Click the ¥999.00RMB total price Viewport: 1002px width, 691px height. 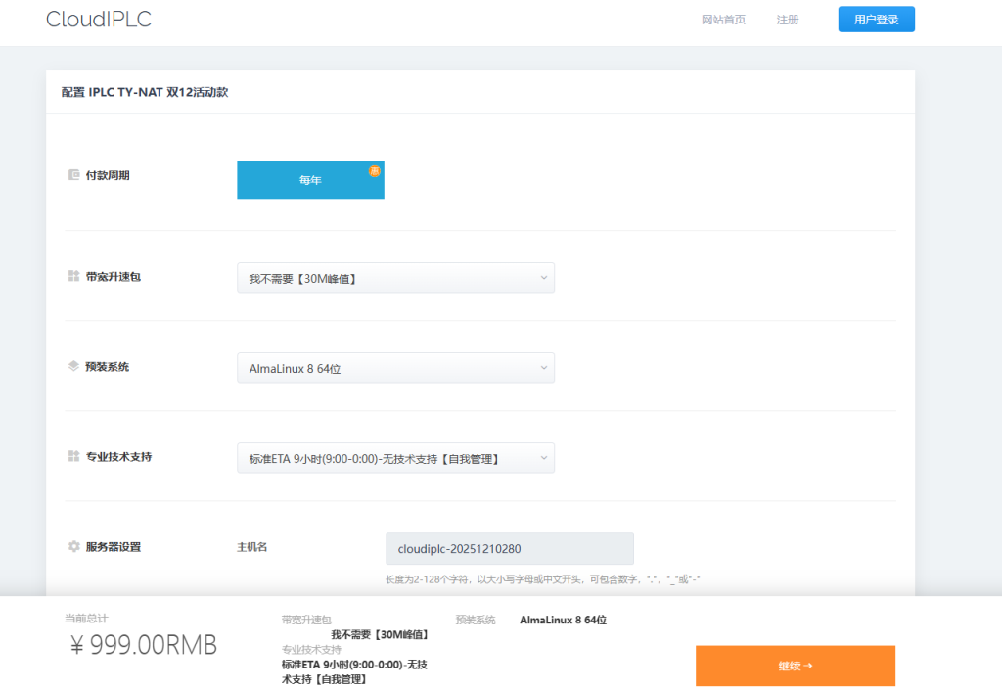tap(144, 646)
